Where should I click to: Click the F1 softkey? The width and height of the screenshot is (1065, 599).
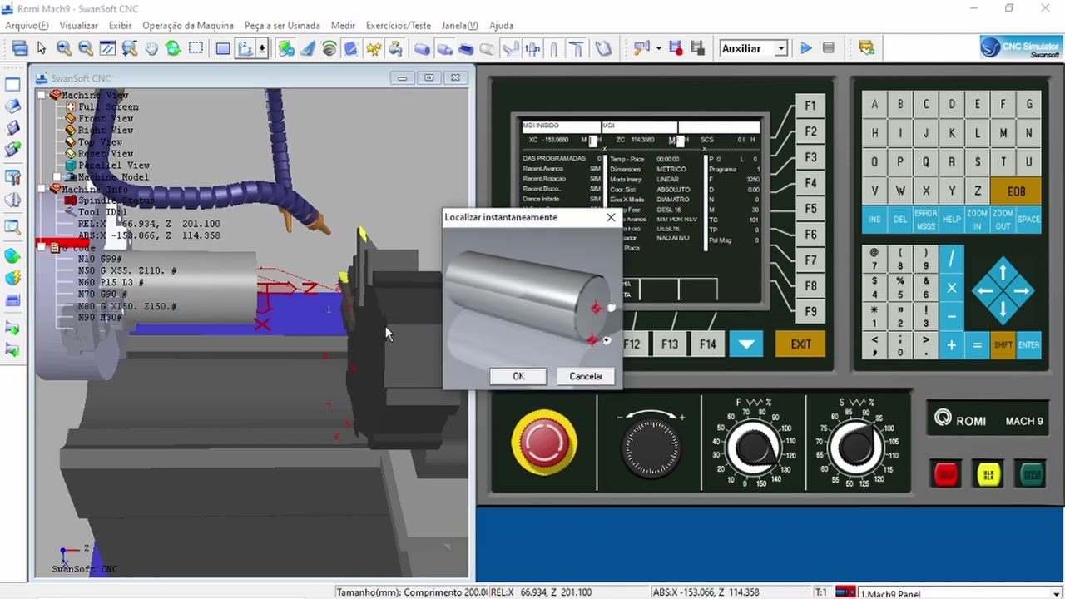pos(810,106)
